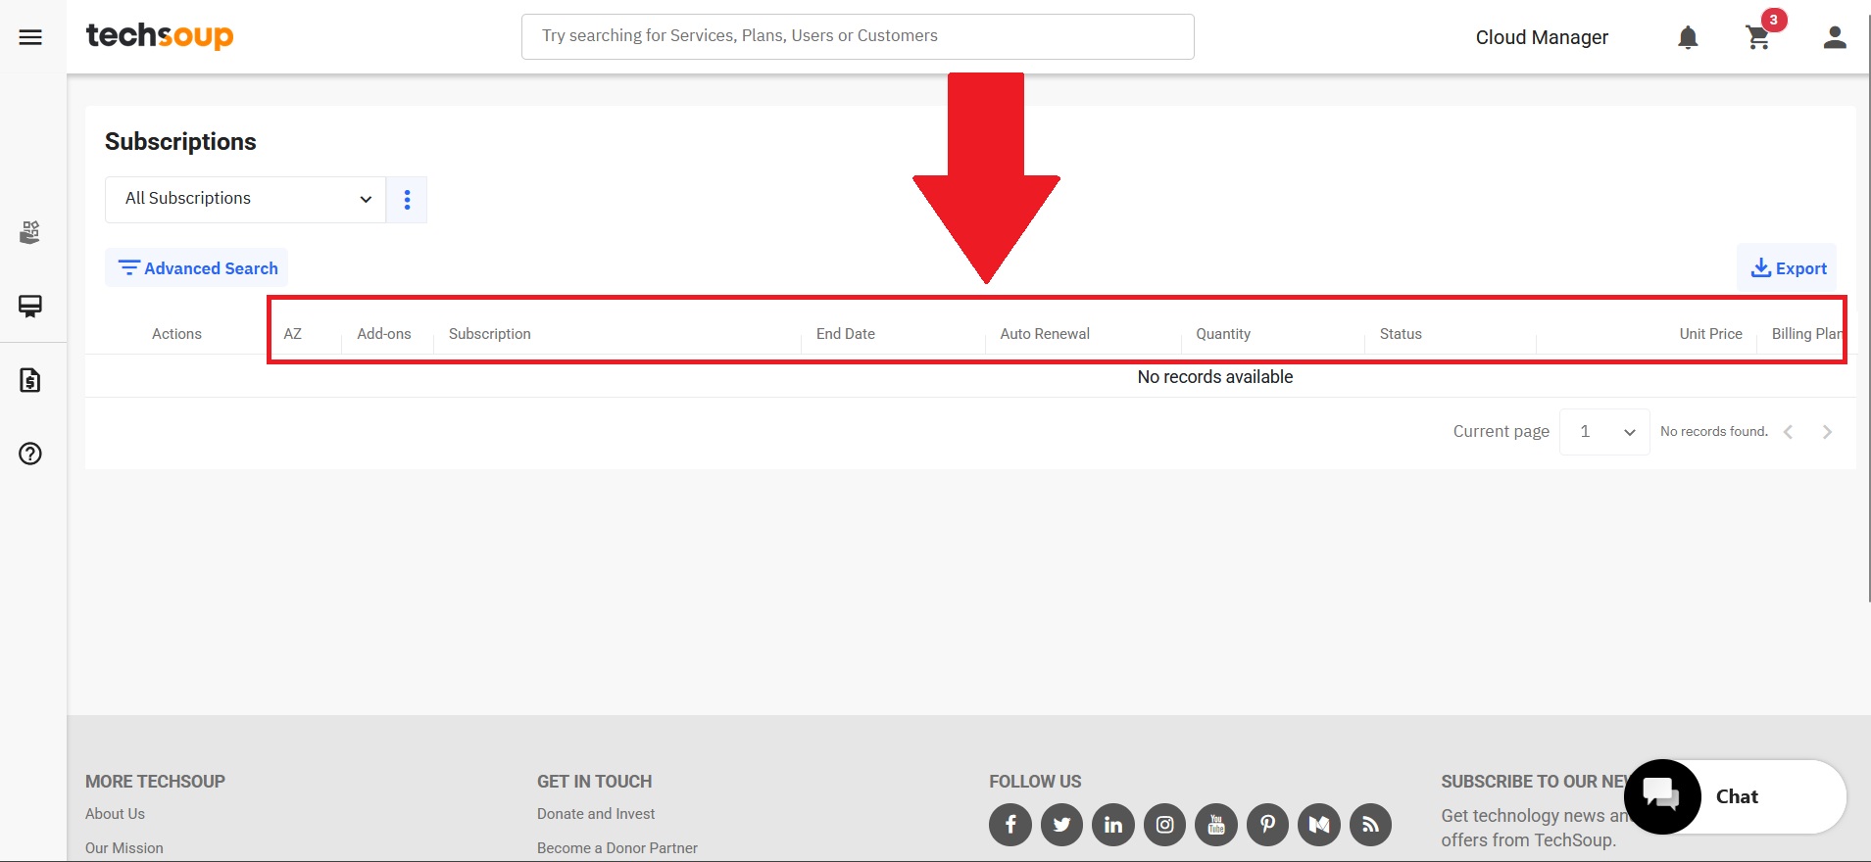Visit TechSoup's Medium page
1871x862 pixels.
pos(1319,825)
